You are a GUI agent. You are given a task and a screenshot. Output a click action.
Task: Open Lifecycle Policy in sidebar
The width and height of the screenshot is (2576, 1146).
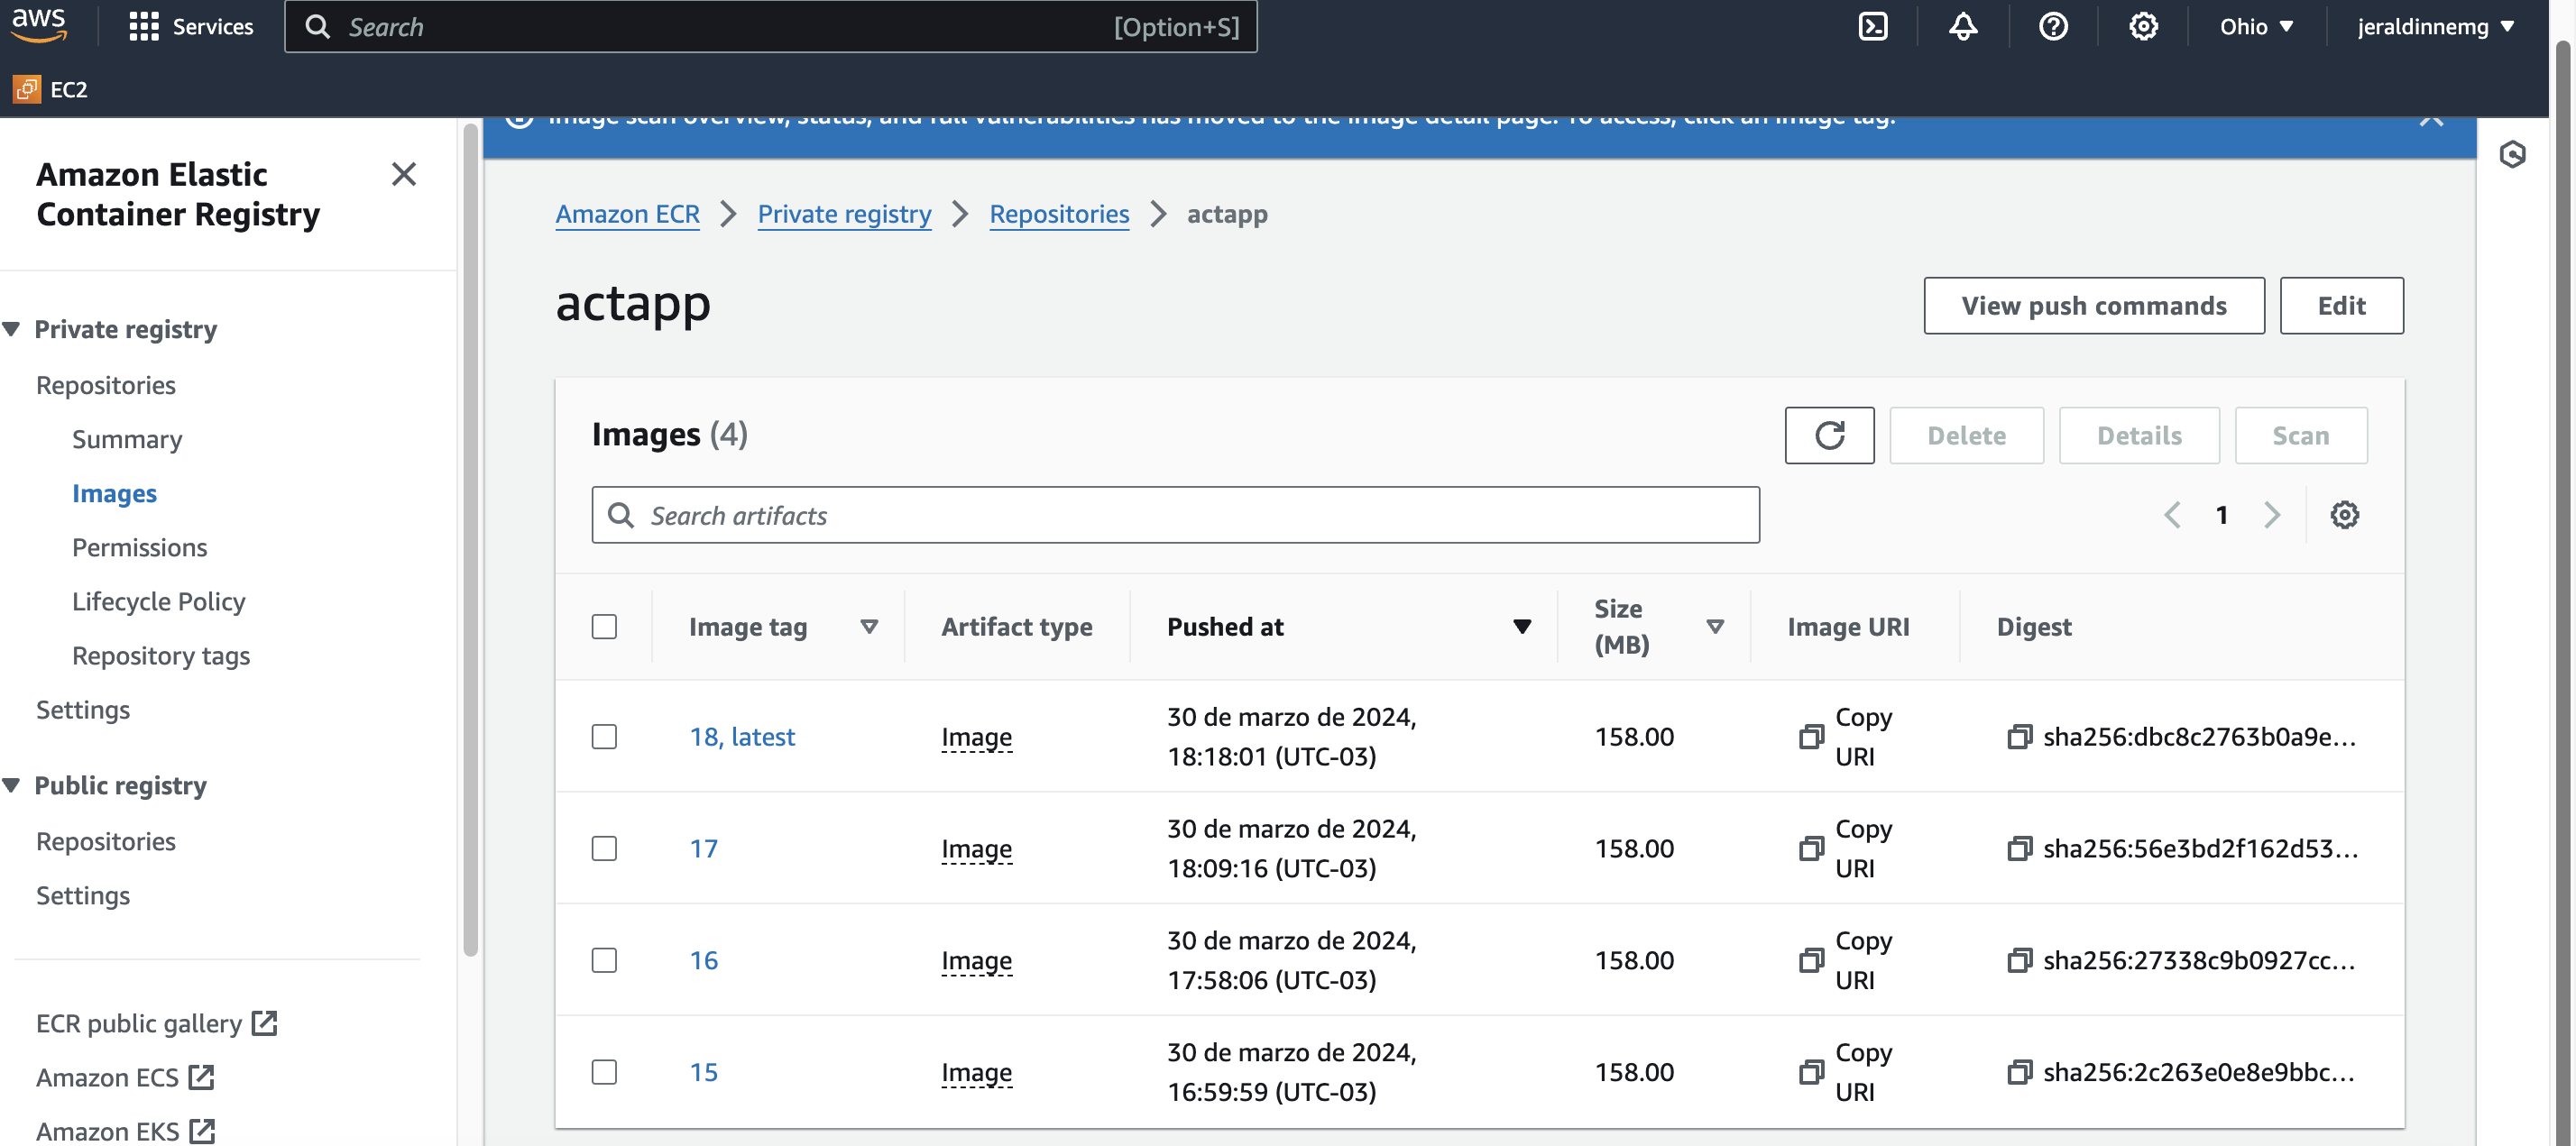pos(158,601)
